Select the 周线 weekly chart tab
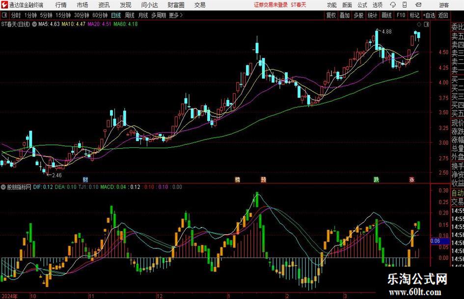The height and width of the screenshot is (299, 464). tap(130, 15)
